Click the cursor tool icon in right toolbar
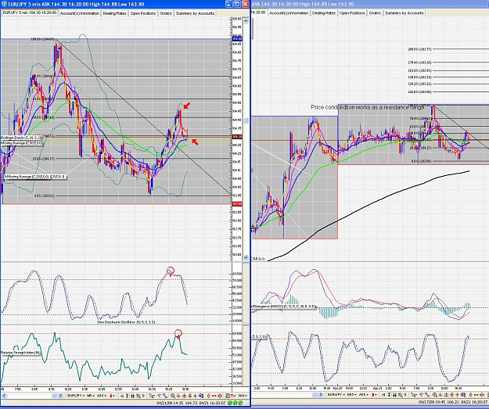Image resolution: width=489 pixels, height=409 pixels. (x=414, y=395)
